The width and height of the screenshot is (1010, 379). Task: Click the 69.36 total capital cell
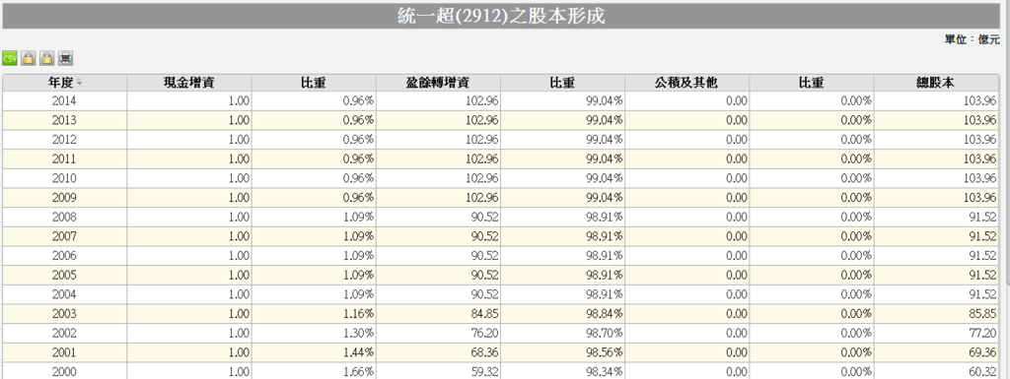[x=936, y=352]
